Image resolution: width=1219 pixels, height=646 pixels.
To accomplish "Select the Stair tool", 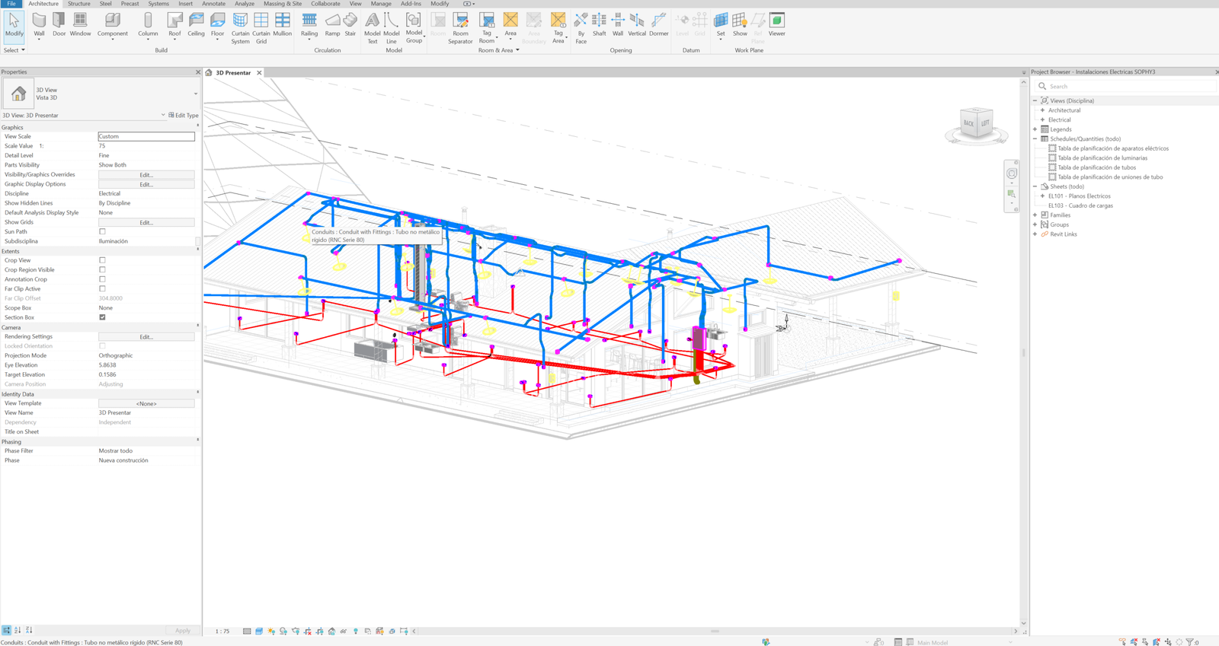I will point(350,24).
